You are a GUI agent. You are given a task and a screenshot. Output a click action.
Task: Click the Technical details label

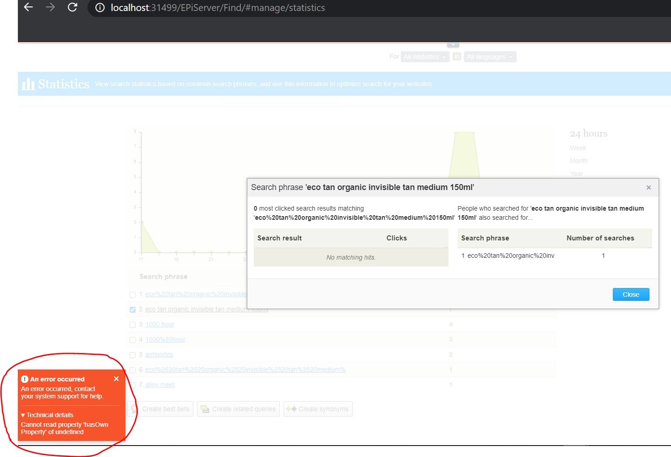[x=50, y=415]
